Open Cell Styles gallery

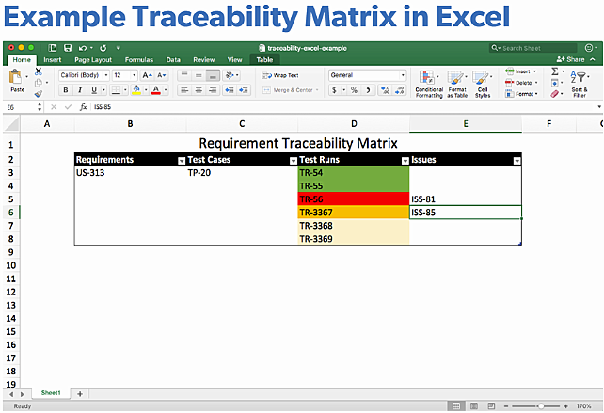click(x=483, y=84)
